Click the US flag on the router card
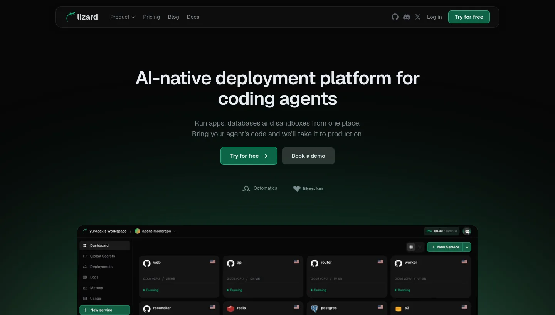Viewport: 555px width, 315px height. [381, 261]
